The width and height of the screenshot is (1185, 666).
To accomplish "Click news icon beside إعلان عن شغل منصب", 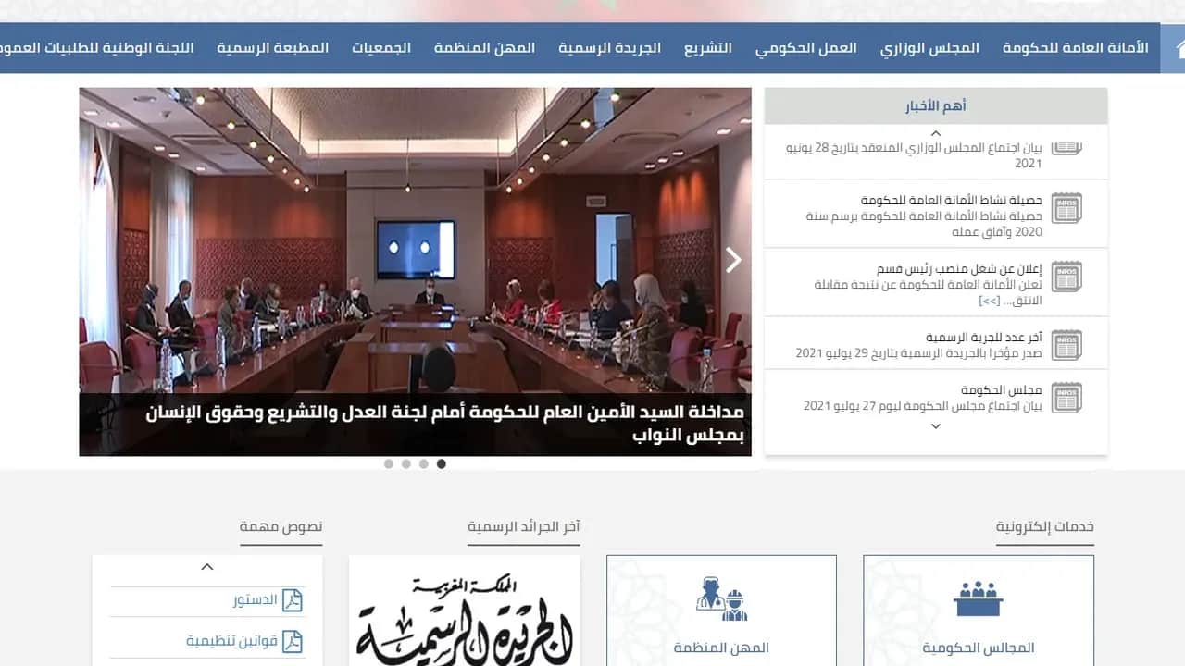I will pos(1066,277).
